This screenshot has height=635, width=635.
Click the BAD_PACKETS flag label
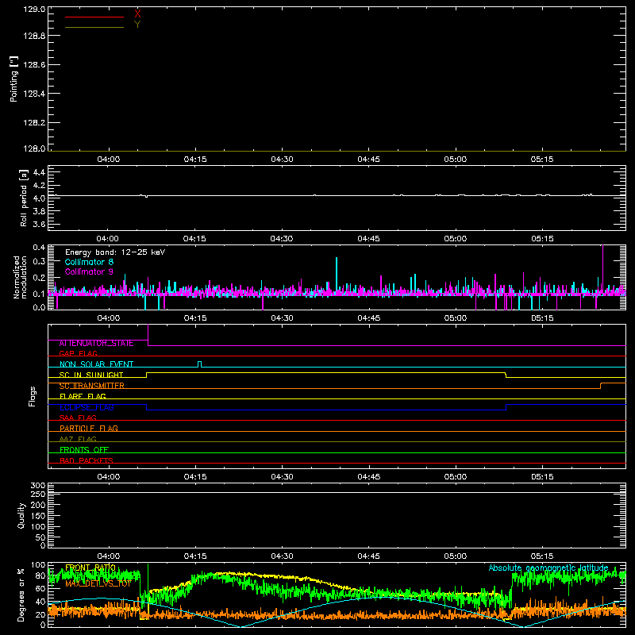pyautogui.click(x=87, y=460)
